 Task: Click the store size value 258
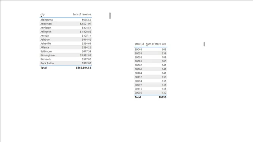point(164,54)
